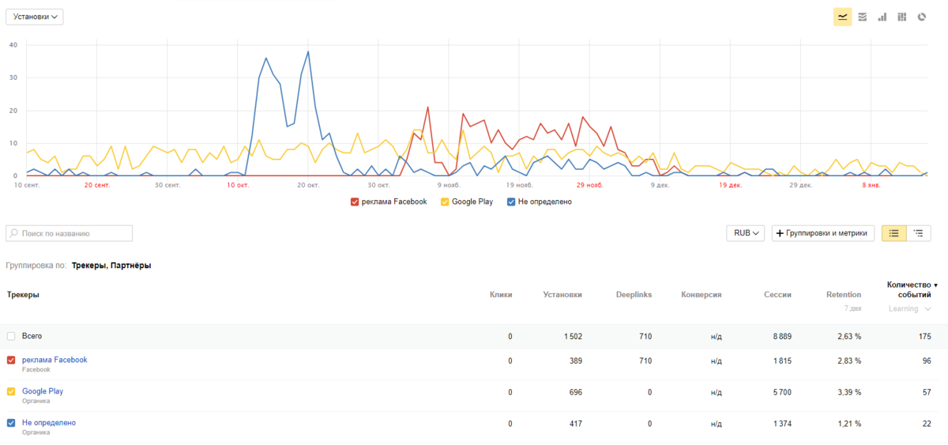Open the RUB currency dropdown
948x445 pixels.
tap(746, 233)
